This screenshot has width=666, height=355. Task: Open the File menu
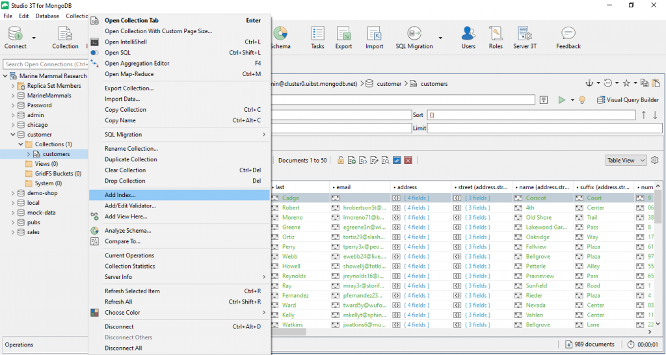(x=8, y=16)
